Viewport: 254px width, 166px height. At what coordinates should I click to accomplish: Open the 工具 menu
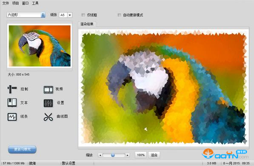coord(35,3)
